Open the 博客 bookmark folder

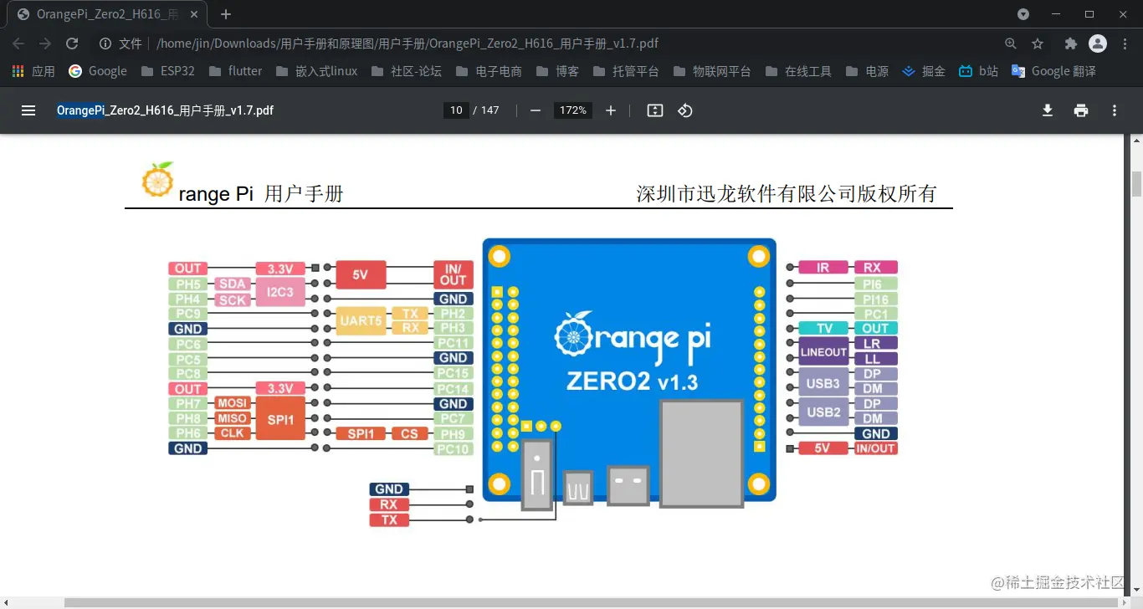pyautogui.click(x=557, y=71)
